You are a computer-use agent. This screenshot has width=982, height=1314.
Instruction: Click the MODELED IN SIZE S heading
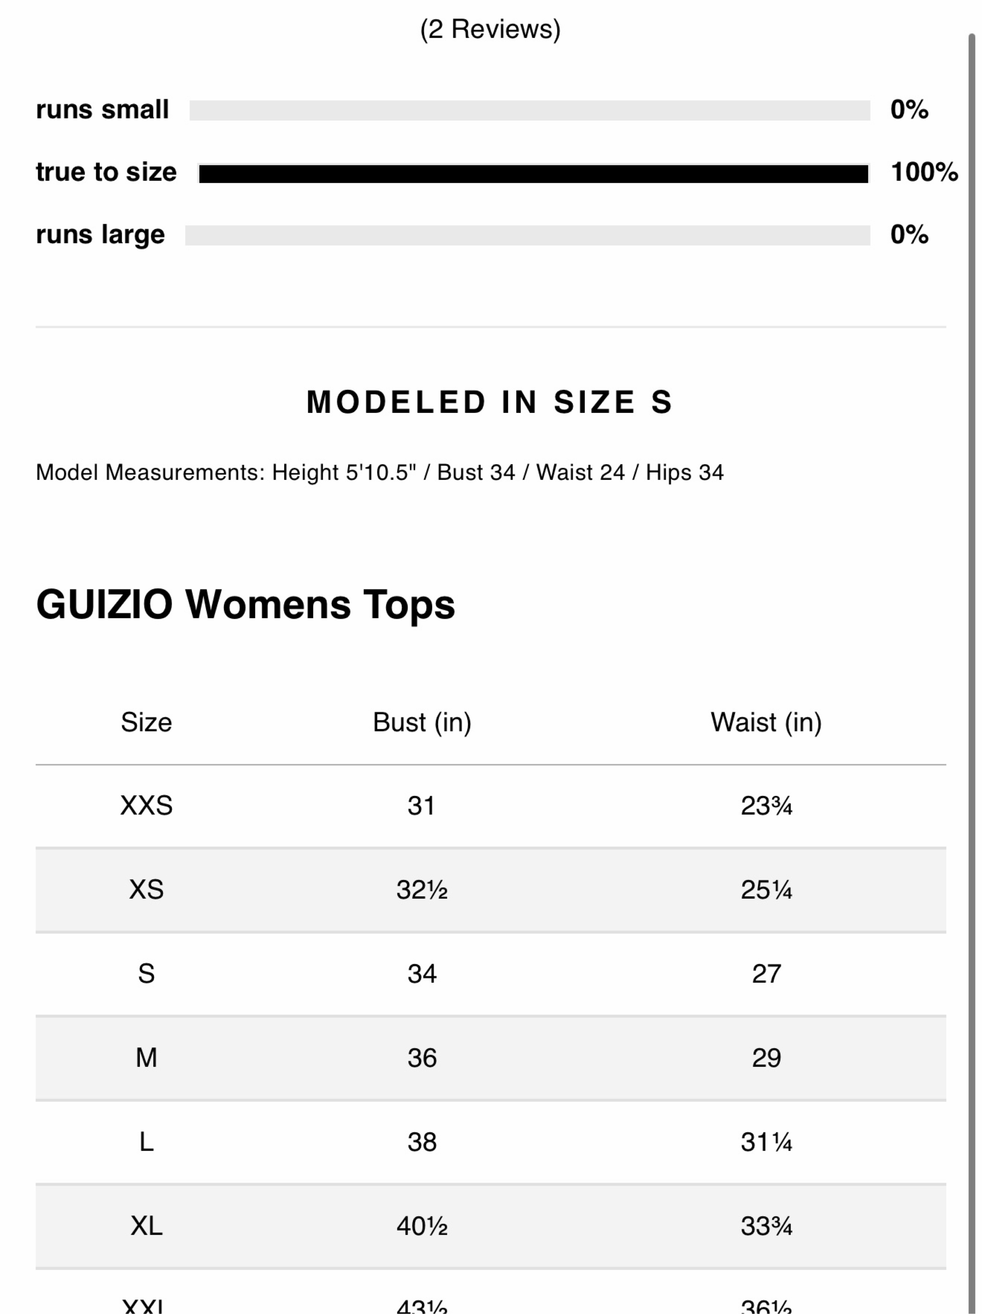coord(490,402)
